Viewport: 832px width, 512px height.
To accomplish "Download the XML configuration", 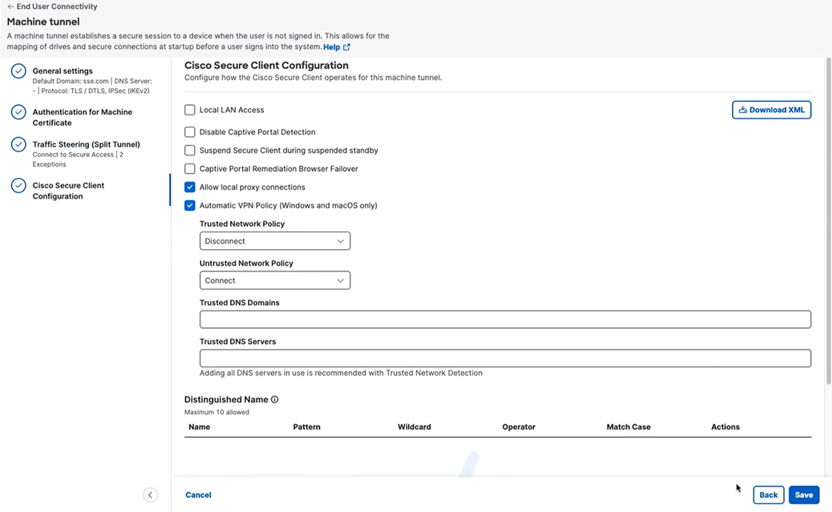I will pos(771,110).
